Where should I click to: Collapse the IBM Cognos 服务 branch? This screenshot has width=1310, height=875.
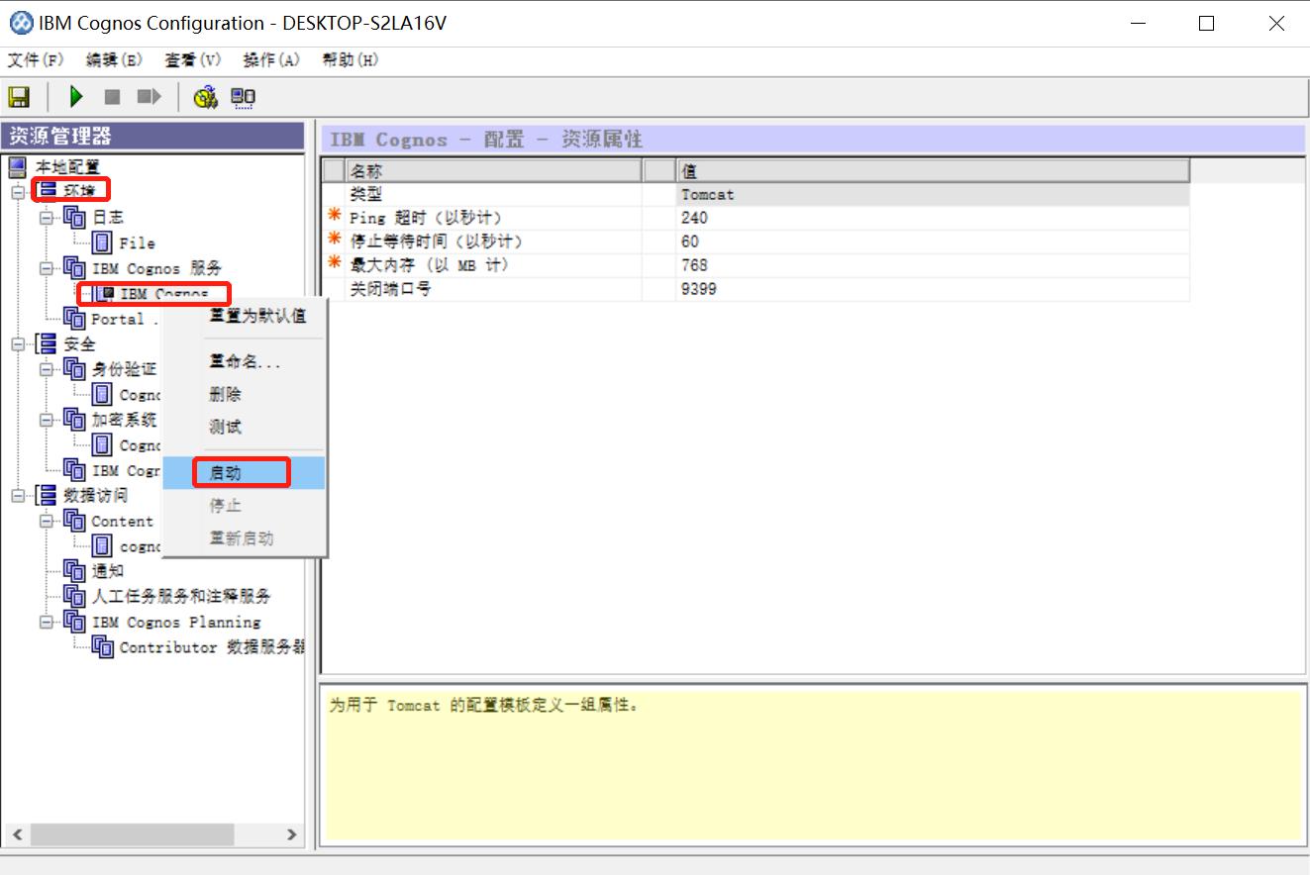pyautogui.click(x=46, y=268)
